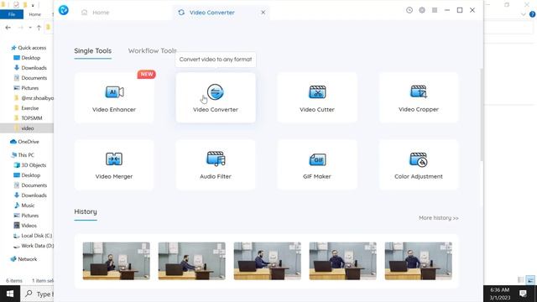The image size is (537, 302).
Task: Select Quick access in Explorer sidebar
Action: pos(29,48)
